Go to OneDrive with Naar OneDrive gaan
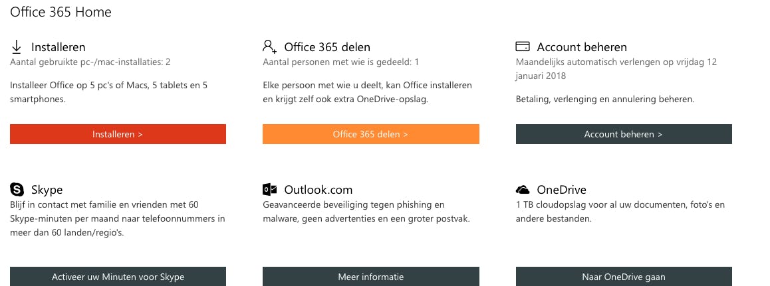Screen dimensions: 770x286 [623, 277]
